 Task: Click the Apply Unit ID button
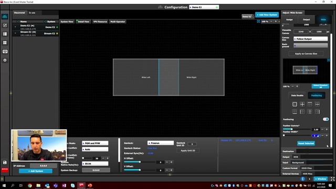[188, 151]
